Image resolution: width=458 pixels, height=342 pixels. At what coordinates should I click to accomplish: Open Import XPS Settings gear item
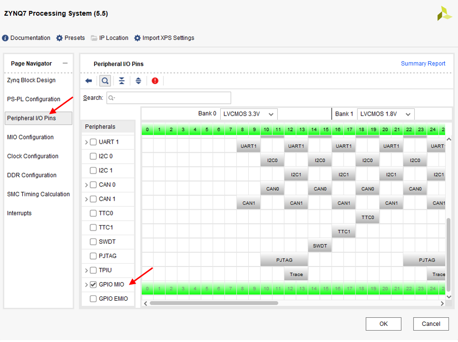point(164,38)
